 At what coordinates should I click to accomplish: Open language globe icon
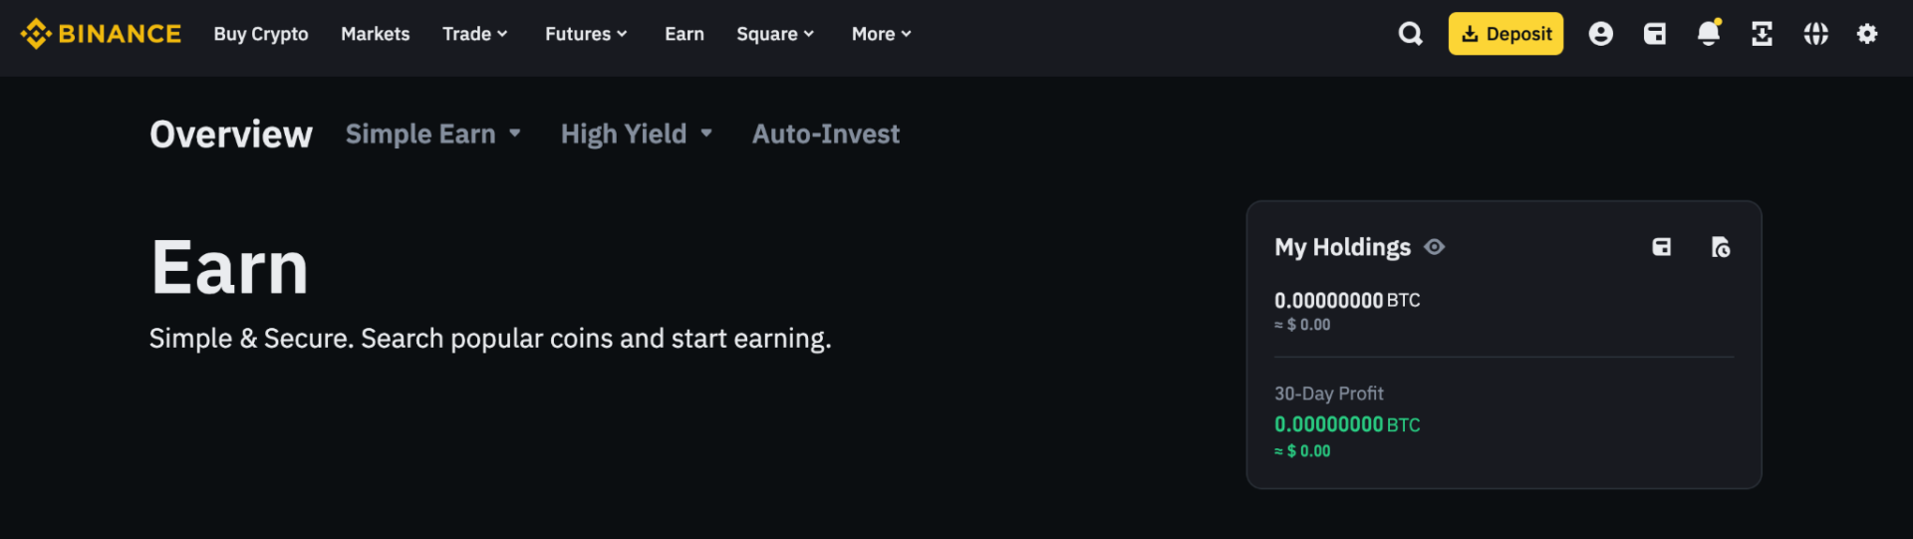click(x=1815, y=34)
